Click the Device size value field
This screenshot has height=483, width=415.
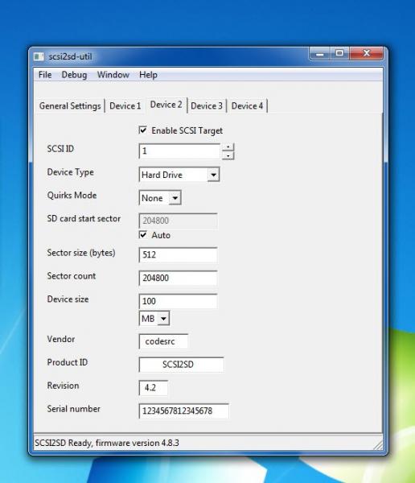click(179, 301)
